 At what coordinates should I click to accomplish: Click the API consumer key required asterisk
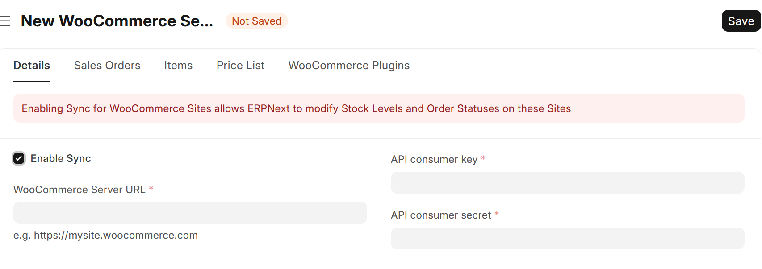click(484, 159)
